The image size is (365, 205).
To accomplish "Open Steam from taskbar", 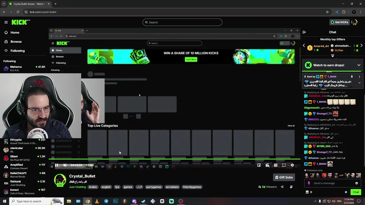I will click(143, 201).
